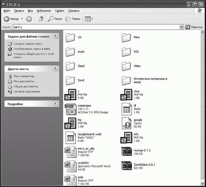
Task: Select the GoogleSearch.wdsl file icon
Action: pos(71,138)
